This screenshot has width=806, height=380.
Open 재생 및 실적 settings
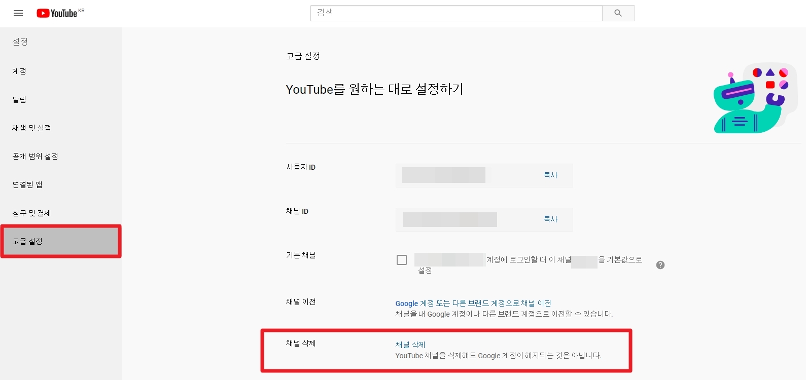tap(61, 128)
